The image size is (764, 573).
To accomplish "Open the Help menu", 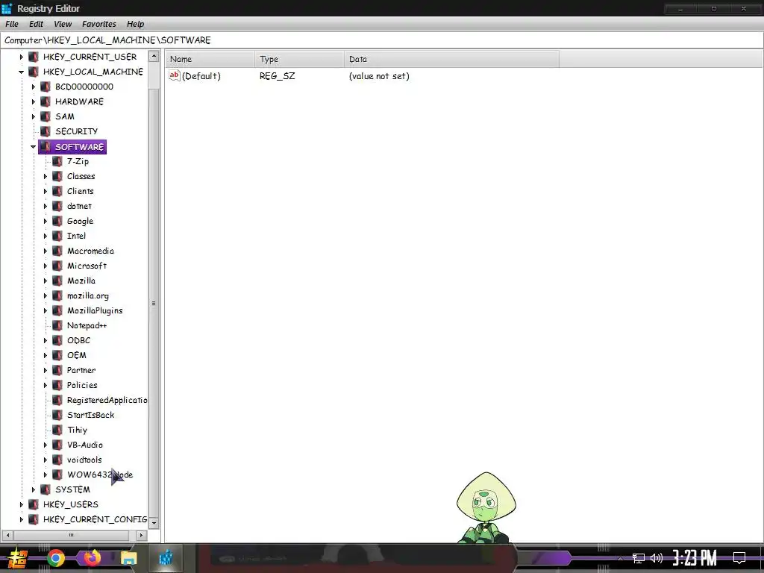I will tap(136, 24).
